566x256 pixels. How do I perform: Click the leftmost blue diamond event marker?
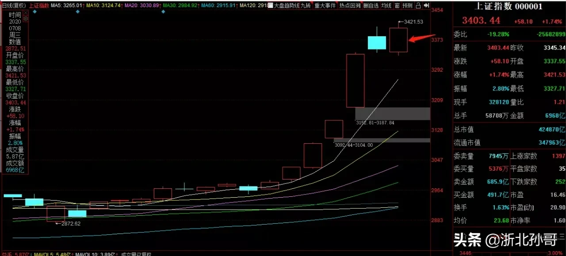click(34, 12)
